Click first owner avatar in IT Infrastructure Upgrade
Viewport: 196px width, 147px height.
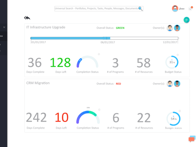pos(170,28)
